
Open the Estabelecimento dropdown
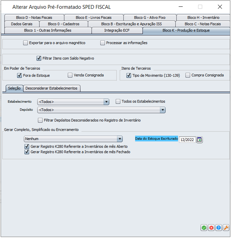(x=73, y=102)
